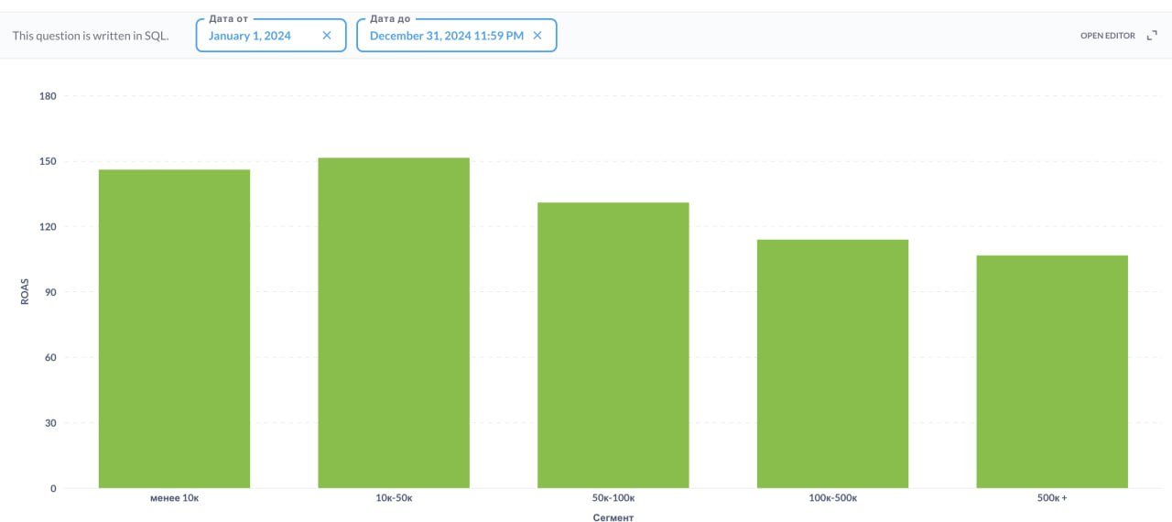Click the 30 y-axis value
1172x522 pixels.
point(50,423)
